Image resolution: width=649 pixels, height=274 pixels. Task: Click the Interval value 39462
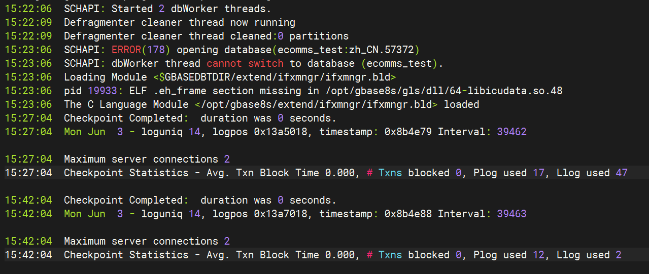(x=512, y=132)
